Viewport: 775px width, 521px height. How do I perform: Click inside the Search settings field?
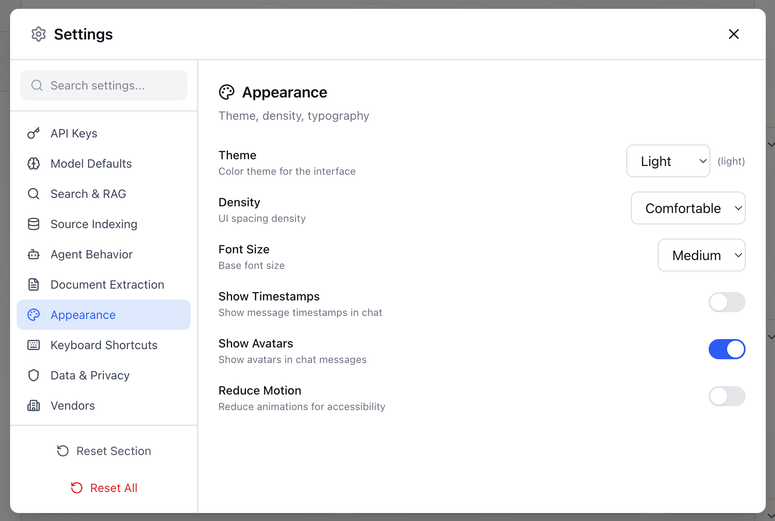tap(103, 85)
